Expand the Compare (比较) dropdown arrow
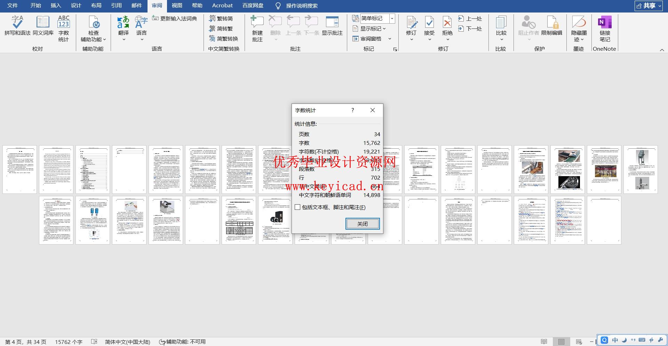 [501, 39]
